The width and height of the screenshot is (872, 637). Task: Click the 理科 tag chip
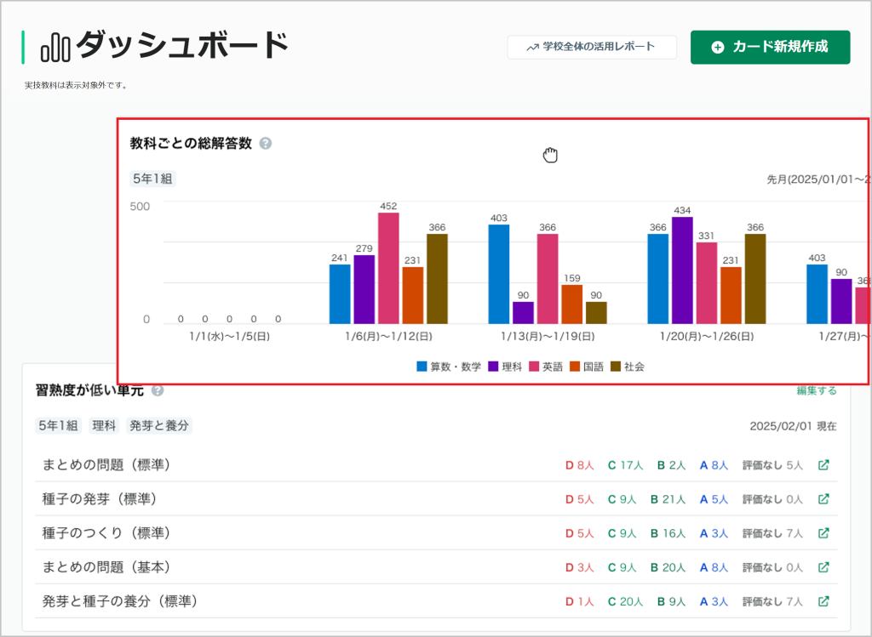point(104,425)
